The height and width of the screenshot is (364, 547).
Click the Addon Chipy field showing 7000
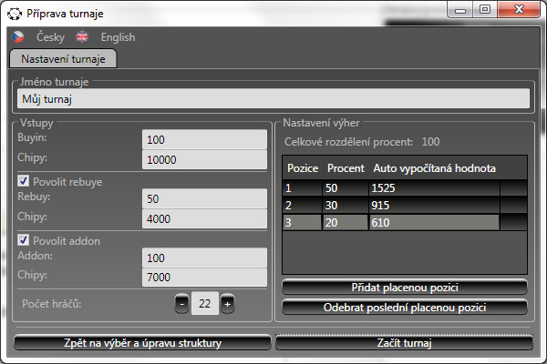click(x=204, y=278)
